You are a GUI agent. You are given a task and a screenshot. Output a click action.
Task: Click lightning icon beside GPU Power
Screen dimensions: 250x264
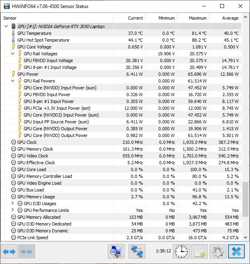13,74
